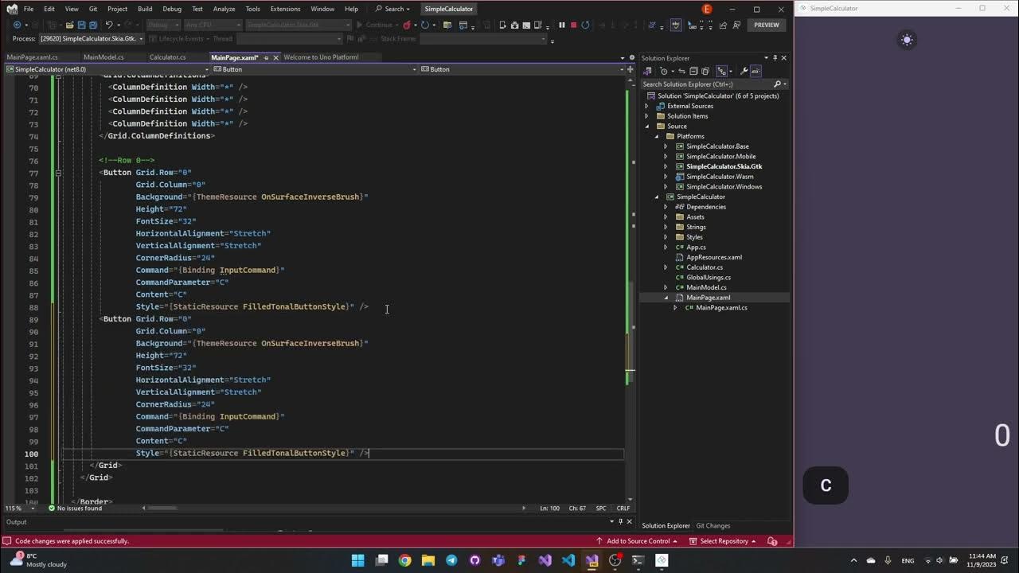Screen dimensions: 1019x573
Task: Open the Analyze menu
Action: pyautogui.click(x=224, y=9)
